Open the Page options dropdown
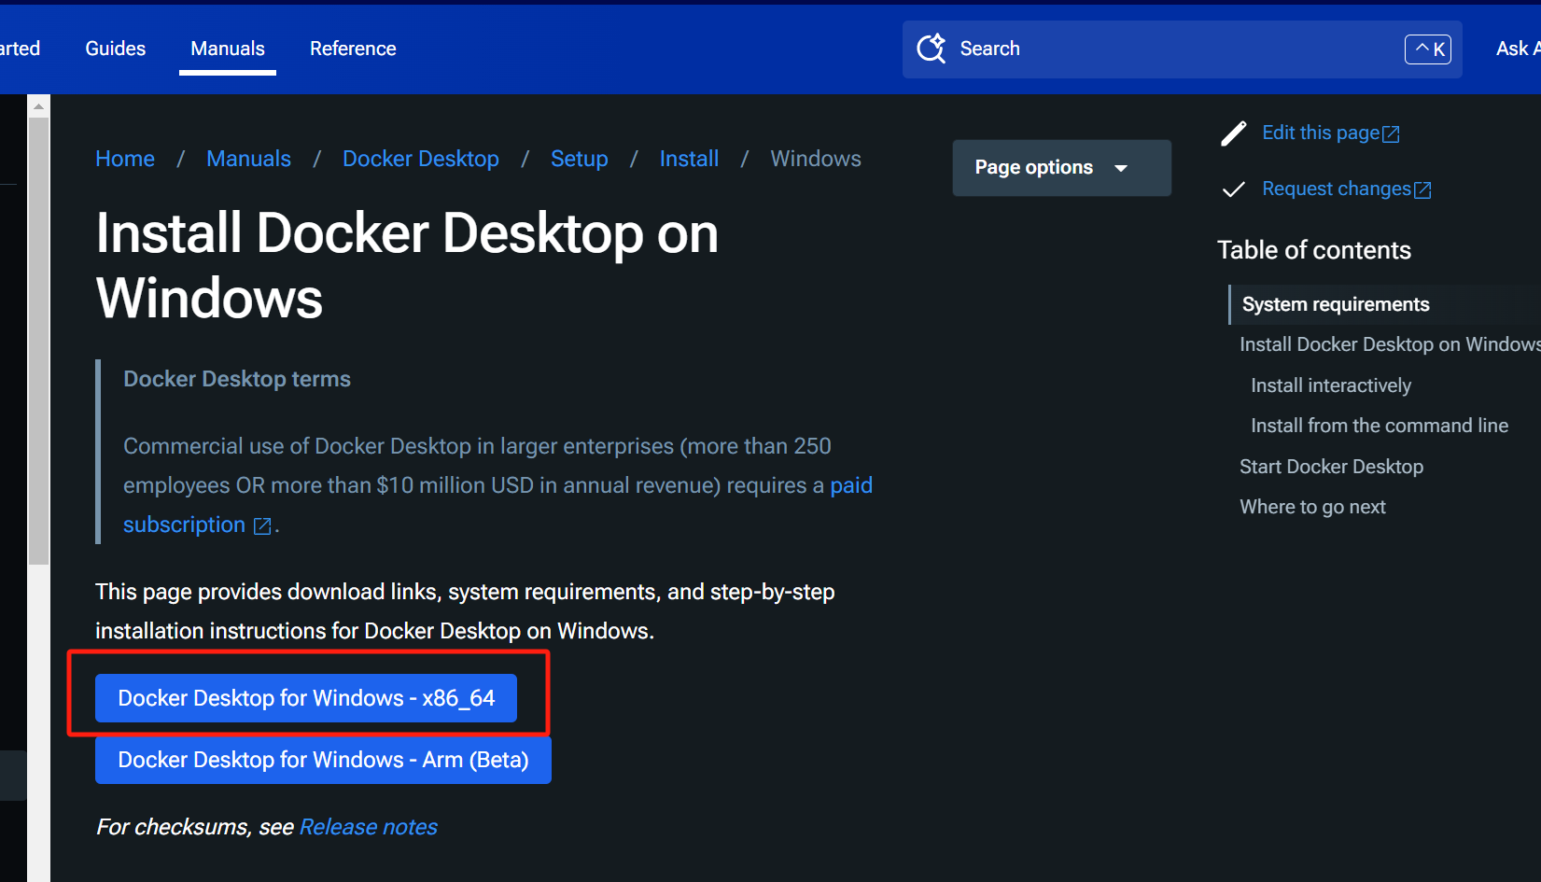The image size is (1541, 882). coord(1061,168)
